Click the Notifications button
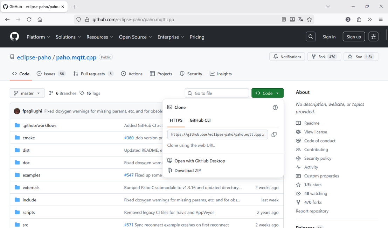The height and width of the screenshot is (228, 388). [287, 57]
